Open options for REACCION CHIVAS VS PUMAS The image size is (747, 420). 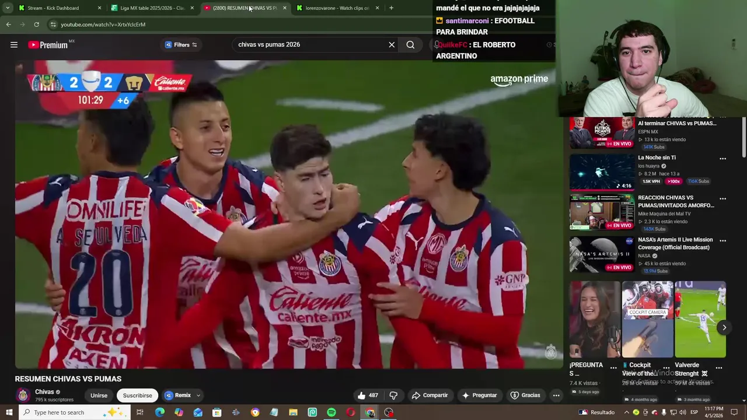pyautogui.click(x=722, y=199)
